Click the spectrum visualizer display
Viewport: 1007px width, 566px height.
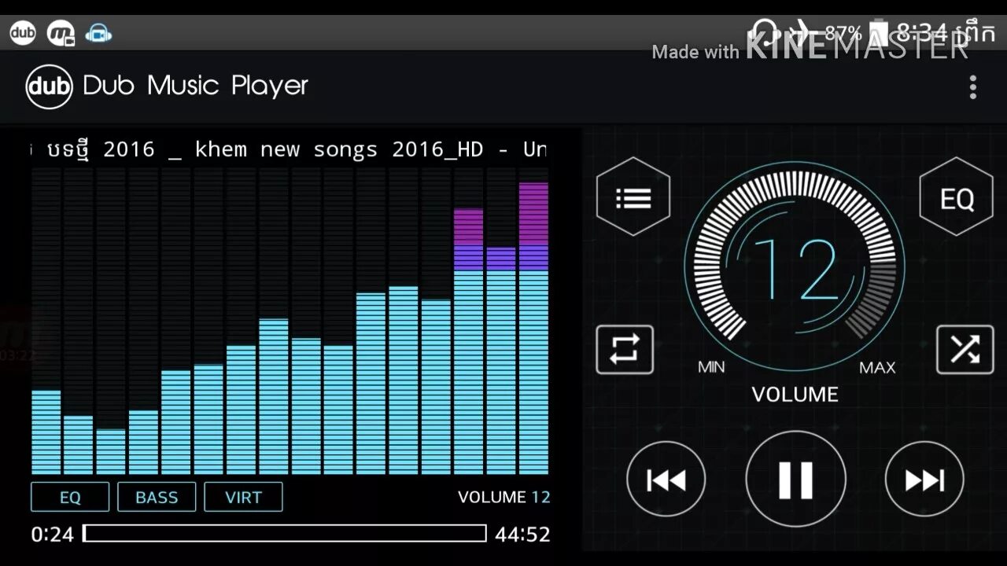pos(290,321)
